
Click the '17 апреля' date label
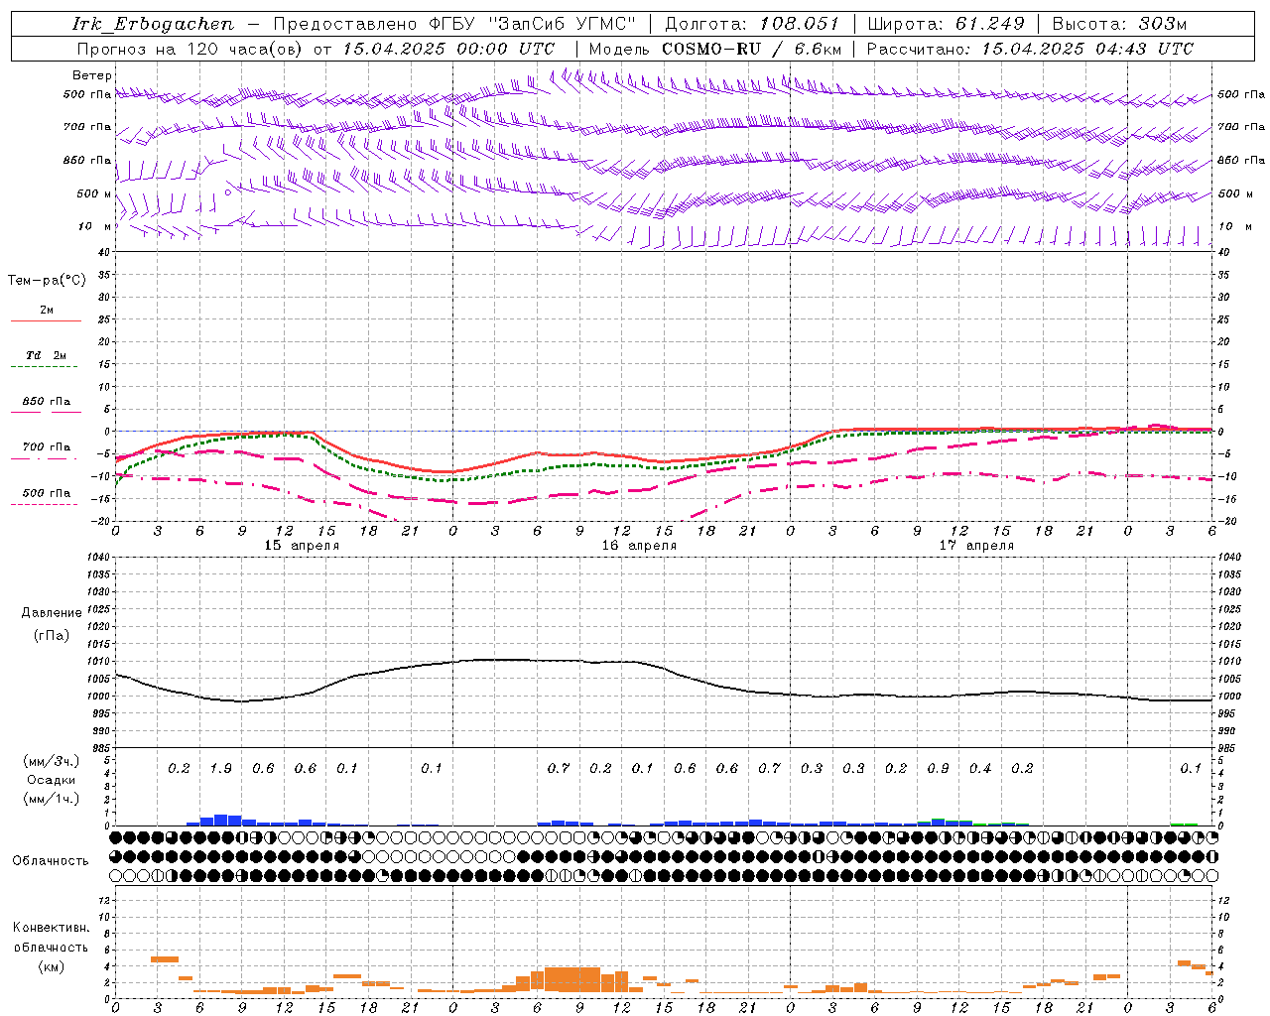[x=976, y=546]
